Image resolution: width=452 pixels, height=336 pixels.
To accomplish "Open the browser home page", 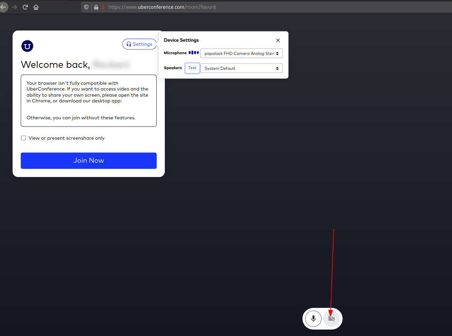I will click(36, 7).
